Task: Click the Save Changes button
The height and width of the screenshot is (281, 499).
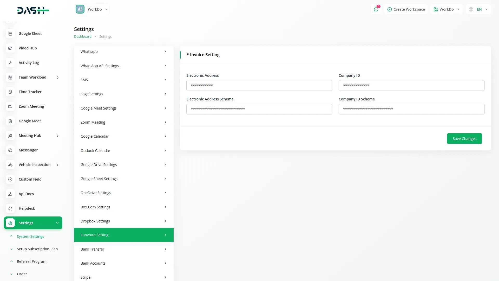Action: pyautogui.click(x=464, y=138)
